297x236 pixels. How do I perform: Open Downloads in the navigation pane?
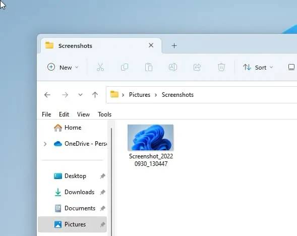click(73, 192)
